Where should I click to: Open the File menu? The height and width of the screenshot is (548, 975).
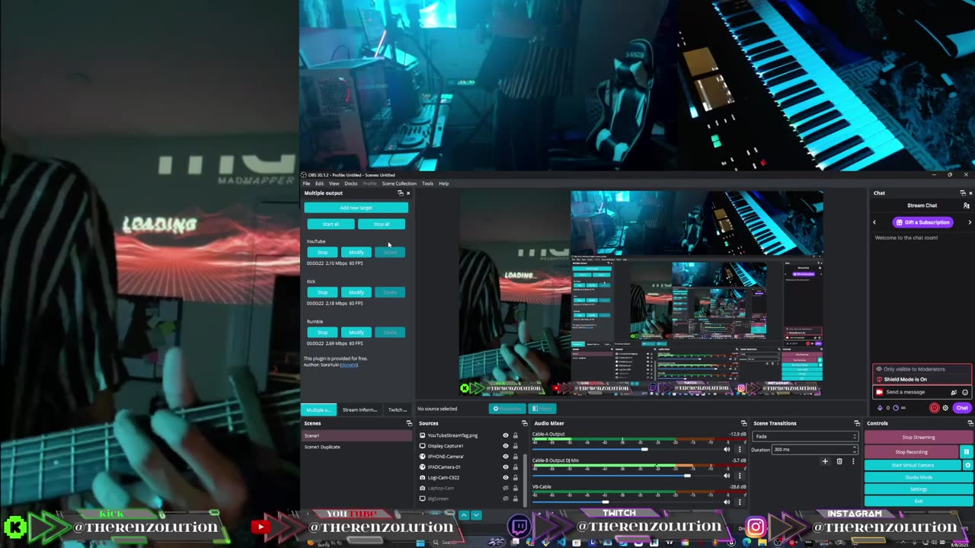[307, 183]
